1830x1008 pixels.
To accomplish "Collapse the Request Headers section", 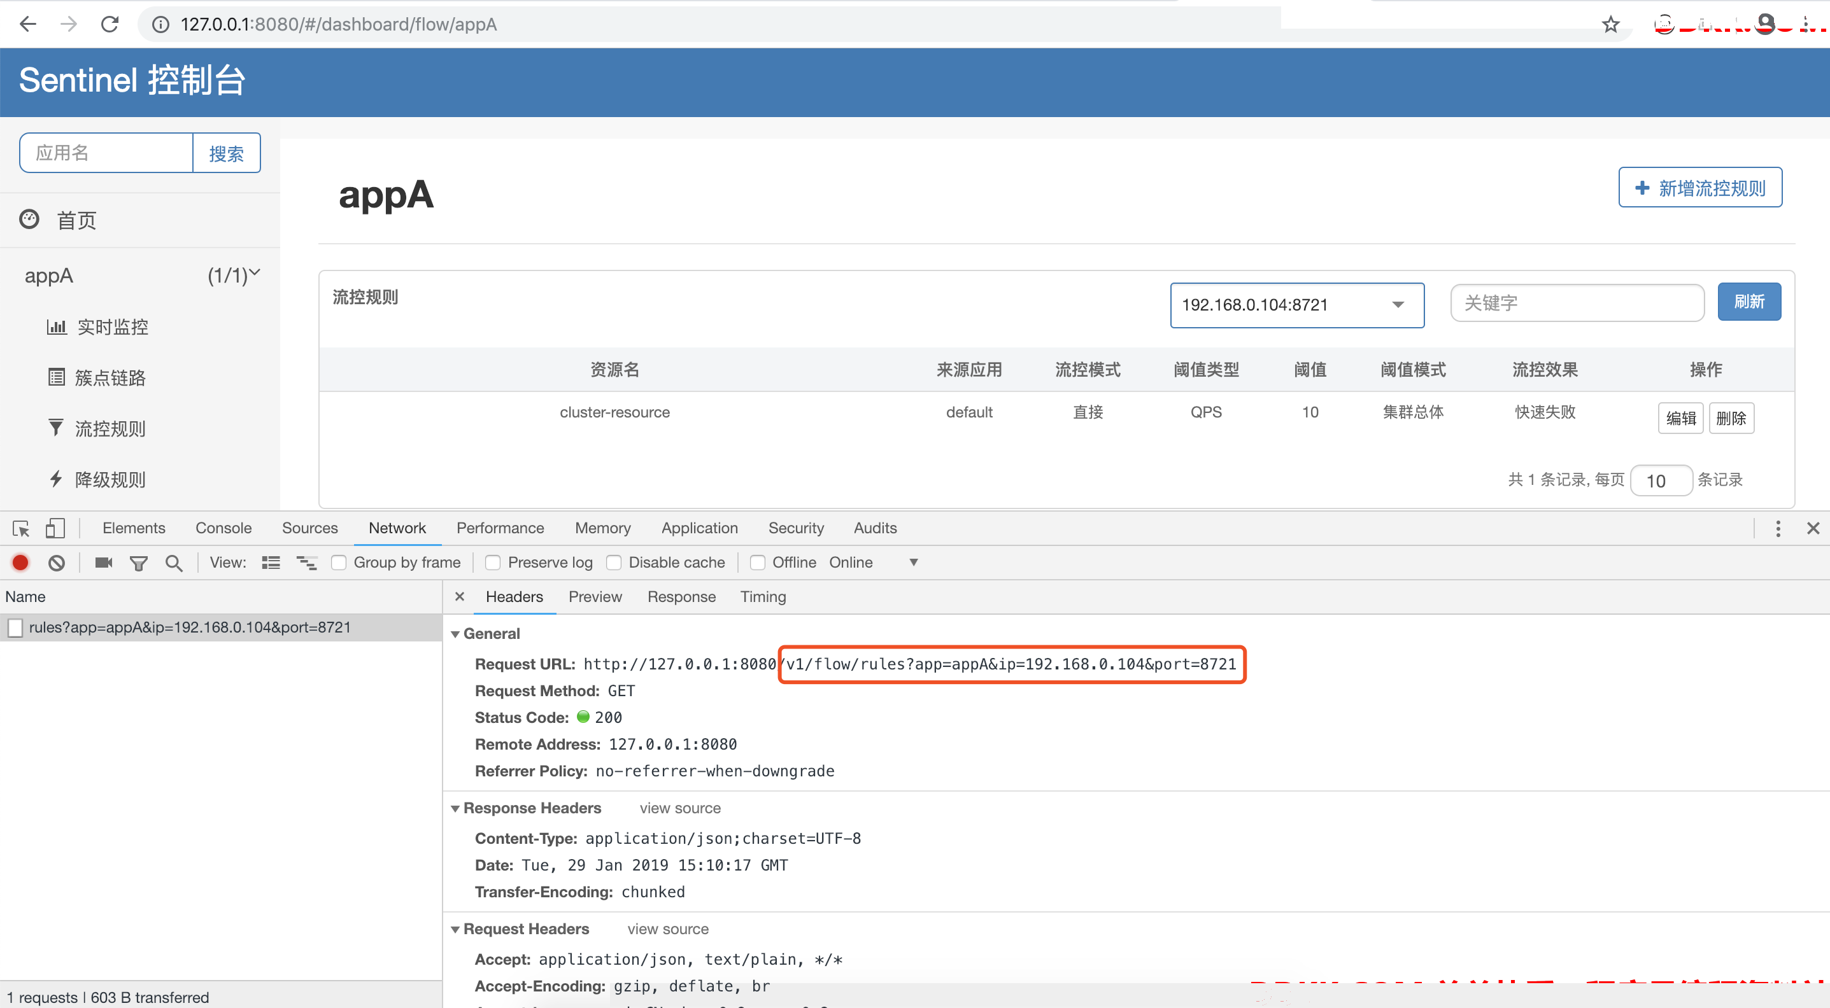I will click(x=455, y=929).
